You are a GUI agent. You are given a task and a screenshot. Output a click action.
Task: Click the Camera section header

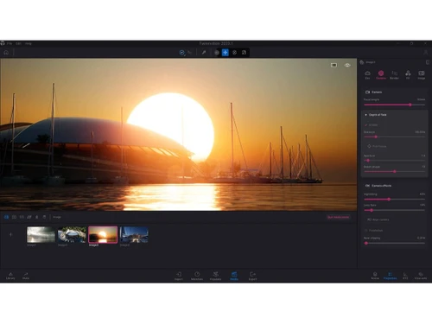pyautogui.click(x=374, y=92)
